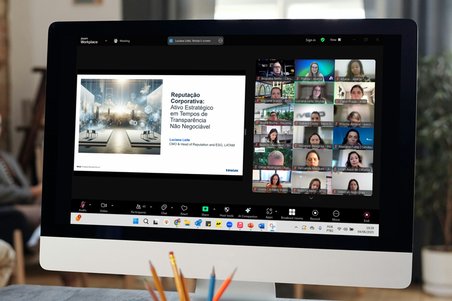Image resolution: width=452 pixels, height=301 pixels.
Task: Expand audio options arrow next to Audio
Action: (90, 204)
